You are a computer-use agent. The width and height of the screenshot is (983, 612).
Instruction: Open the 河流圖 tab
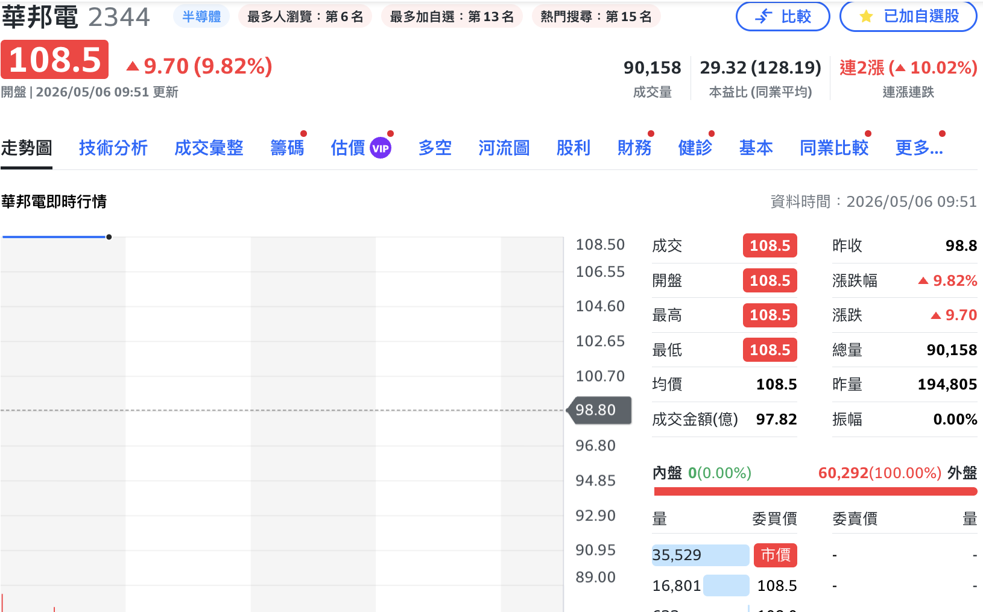tap(504, 148)
